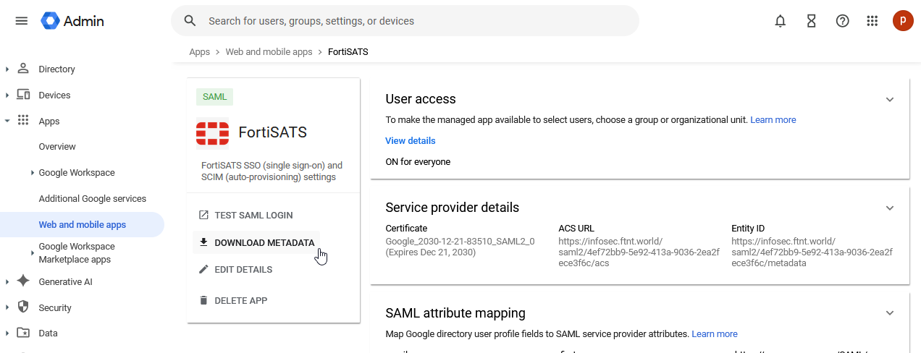This screenshot has width=921, height=353.
Task: Collapse the User access card chevron
Action: (890, 100)
